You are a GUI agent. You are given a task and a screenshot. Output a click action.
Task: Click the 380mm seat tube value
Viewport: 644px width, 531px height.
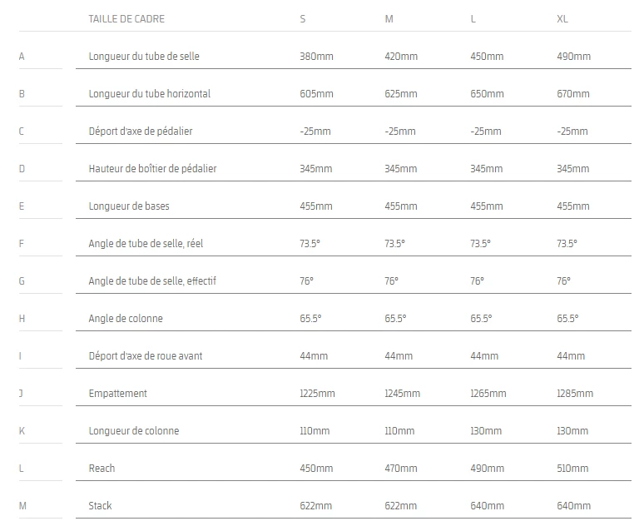tap(316, 57)
